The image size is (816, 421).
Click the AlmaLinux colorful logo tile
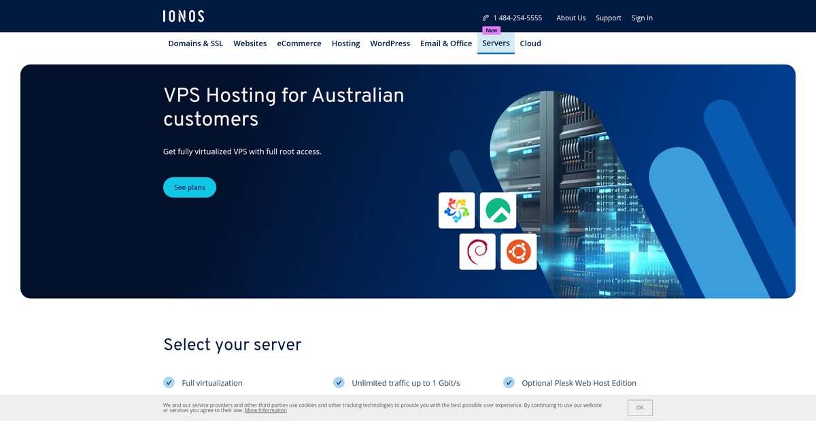click(456, 210)
